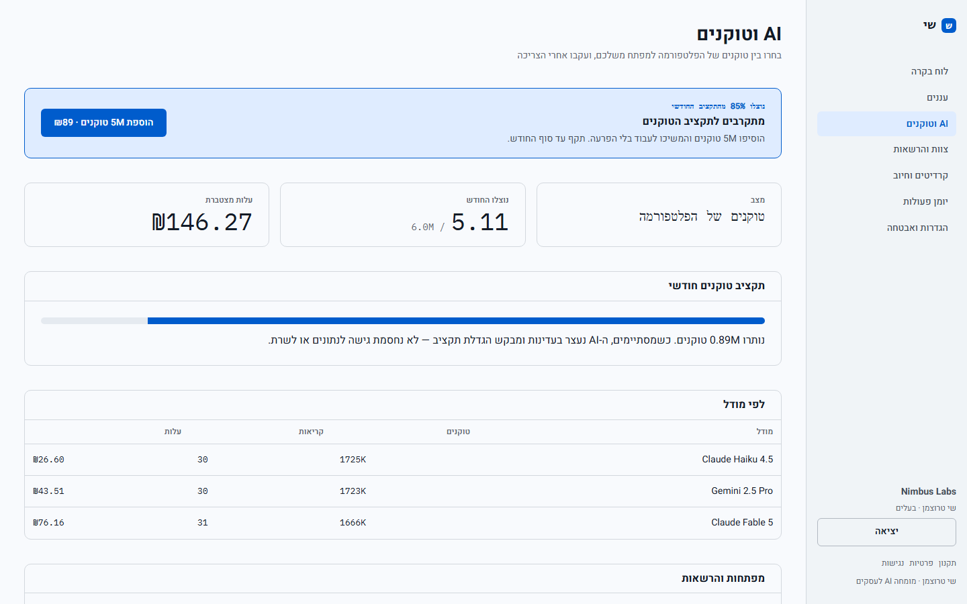967x604 pixels.
Task: Click the Gemini 2.5 Pro model name
Action: (x=742, y=491)
